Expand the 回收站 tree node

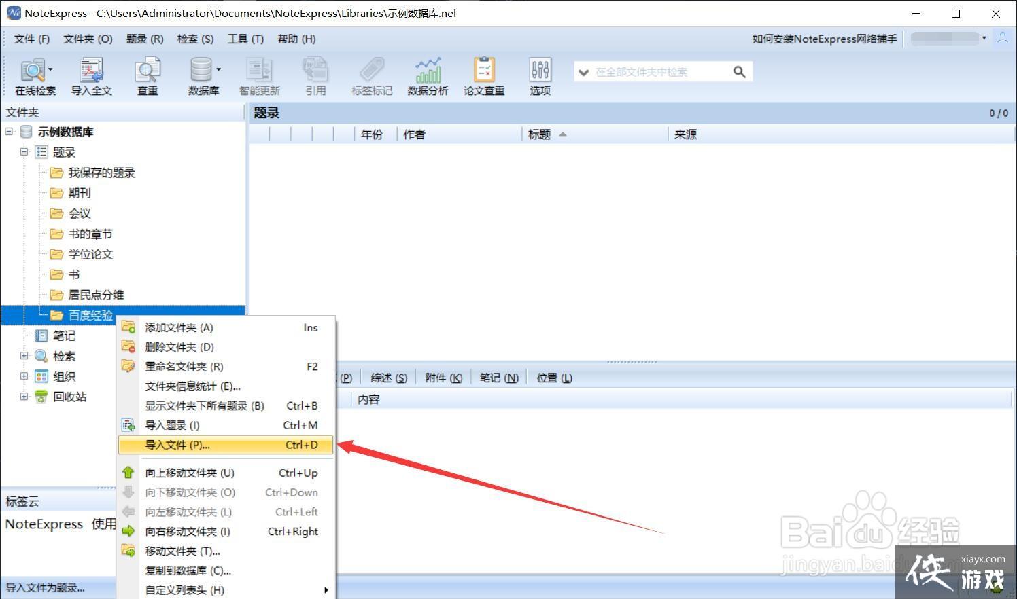[24, 397]
